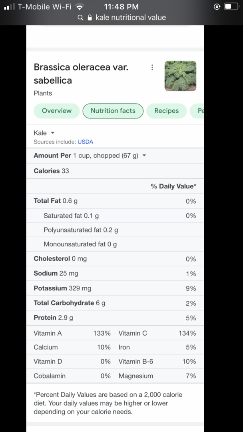
Task: Expand the Kale food type dropdown
Action: (x=44, y=133)
